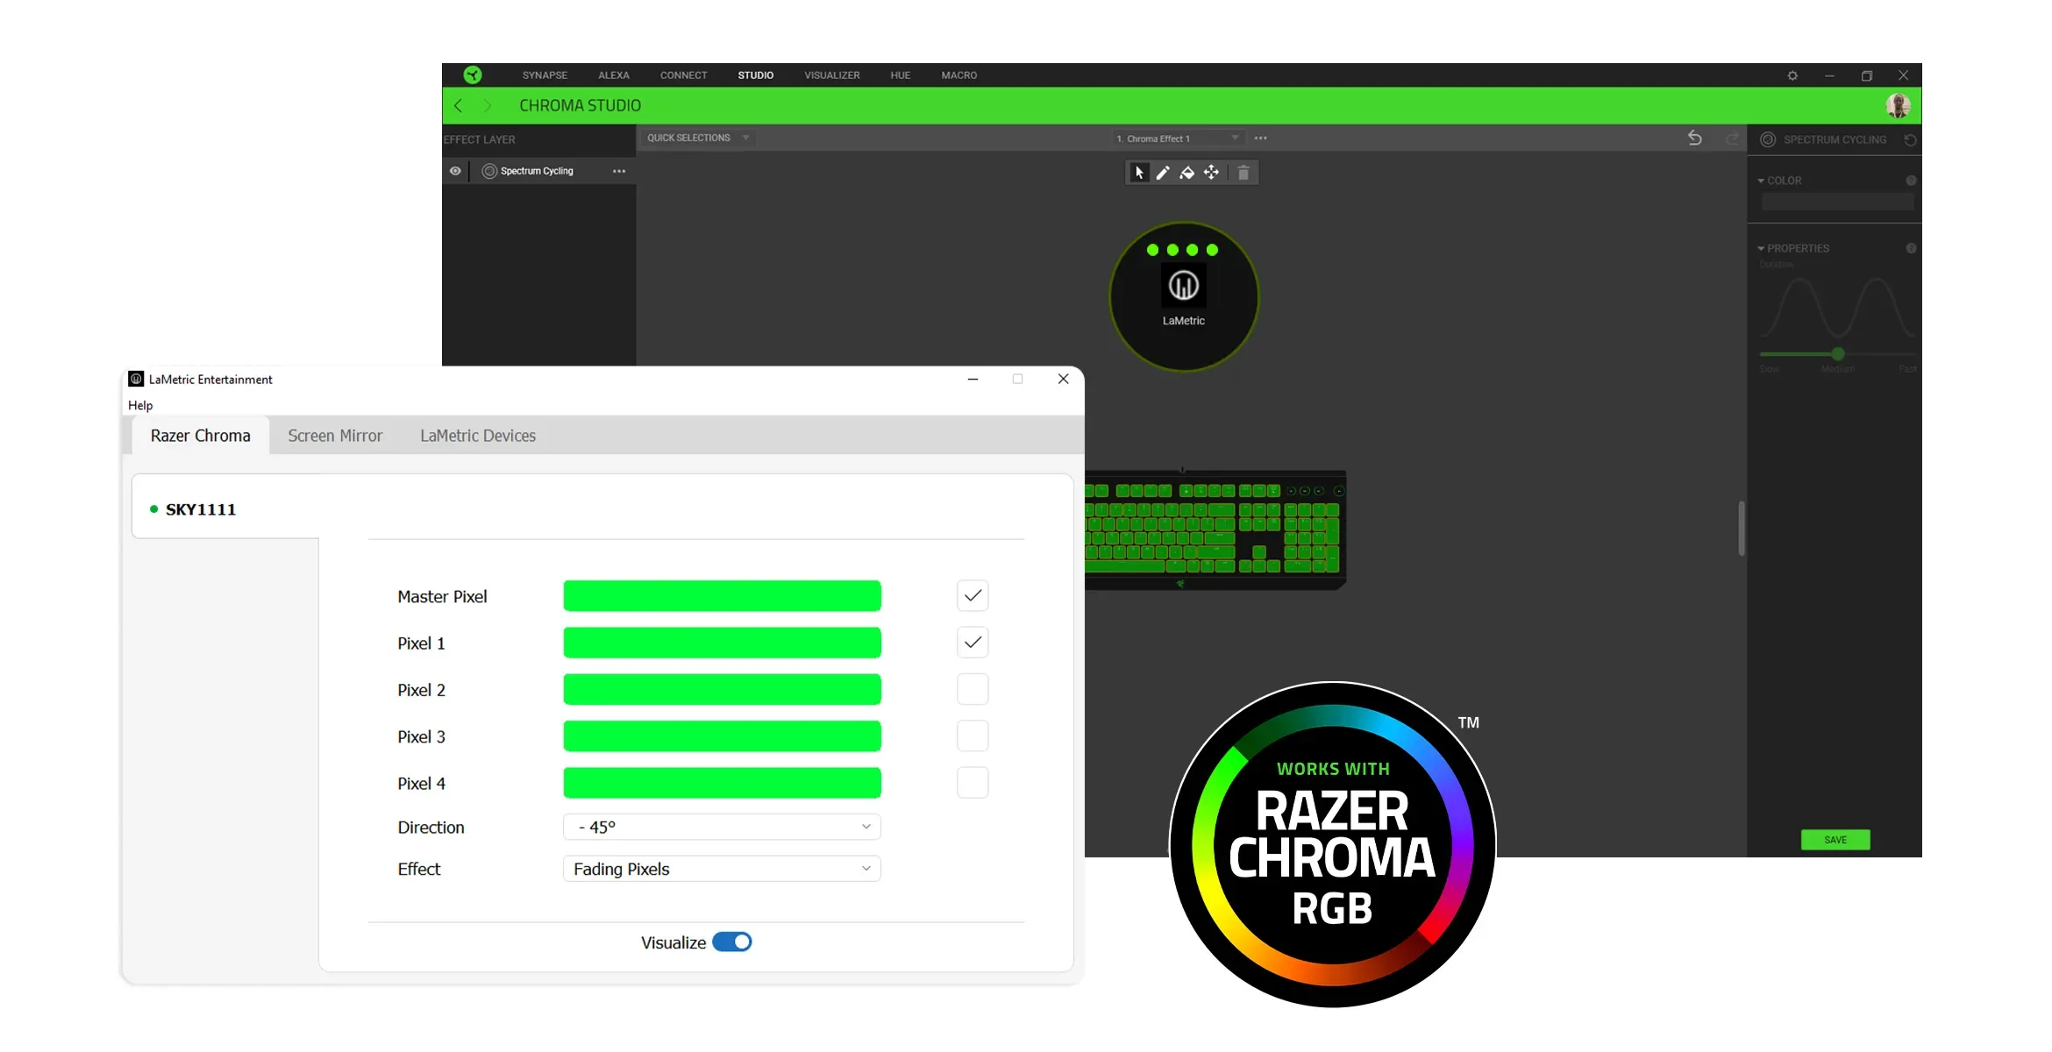Toggle visibility of the Spectrum Cycling layer
Viewport: 2052px width, 1052px height.
pyautogui.click(x=455, y=171)
